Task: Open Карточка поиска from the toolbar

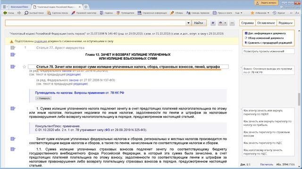Action: click(58, 13)
